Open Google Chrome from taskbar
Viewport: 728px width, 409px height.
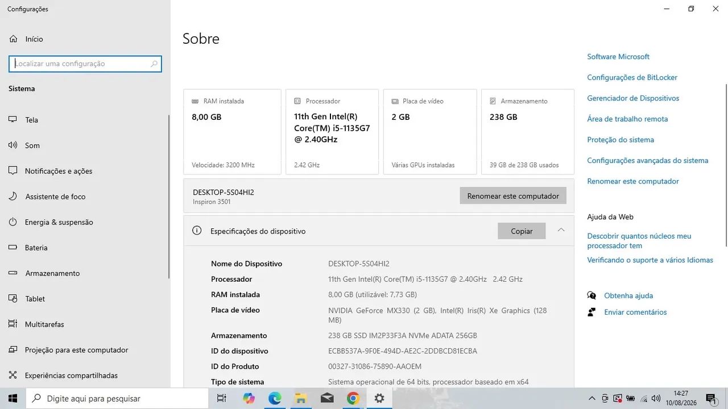click(353, 398)
